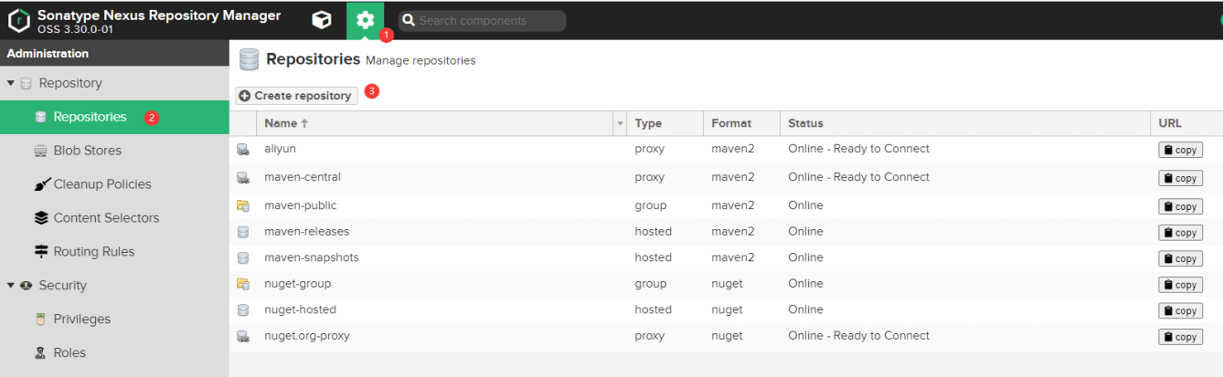Click the maven-public group repository icon
Viewport: 1223px width, 377px height.
tap(243, 206)
